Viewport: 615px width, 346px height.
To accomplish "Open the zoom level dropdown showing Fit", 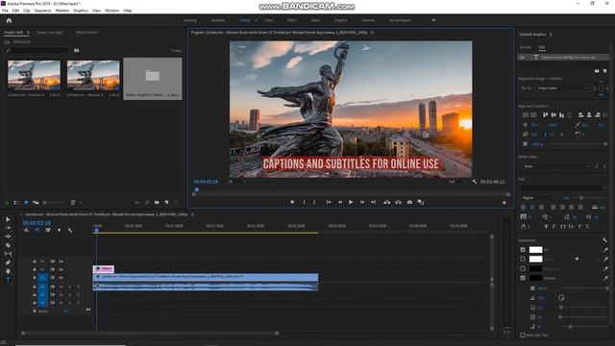I will click(x=237, y=182).
